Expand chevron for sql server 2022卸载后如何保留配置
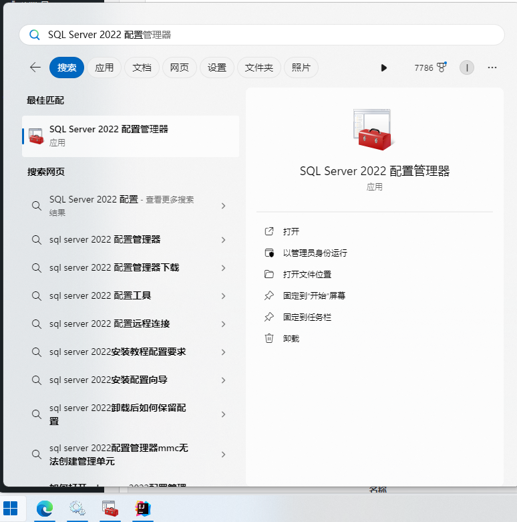The height and width of the screenshot is (522, 517). click(223, 414)
